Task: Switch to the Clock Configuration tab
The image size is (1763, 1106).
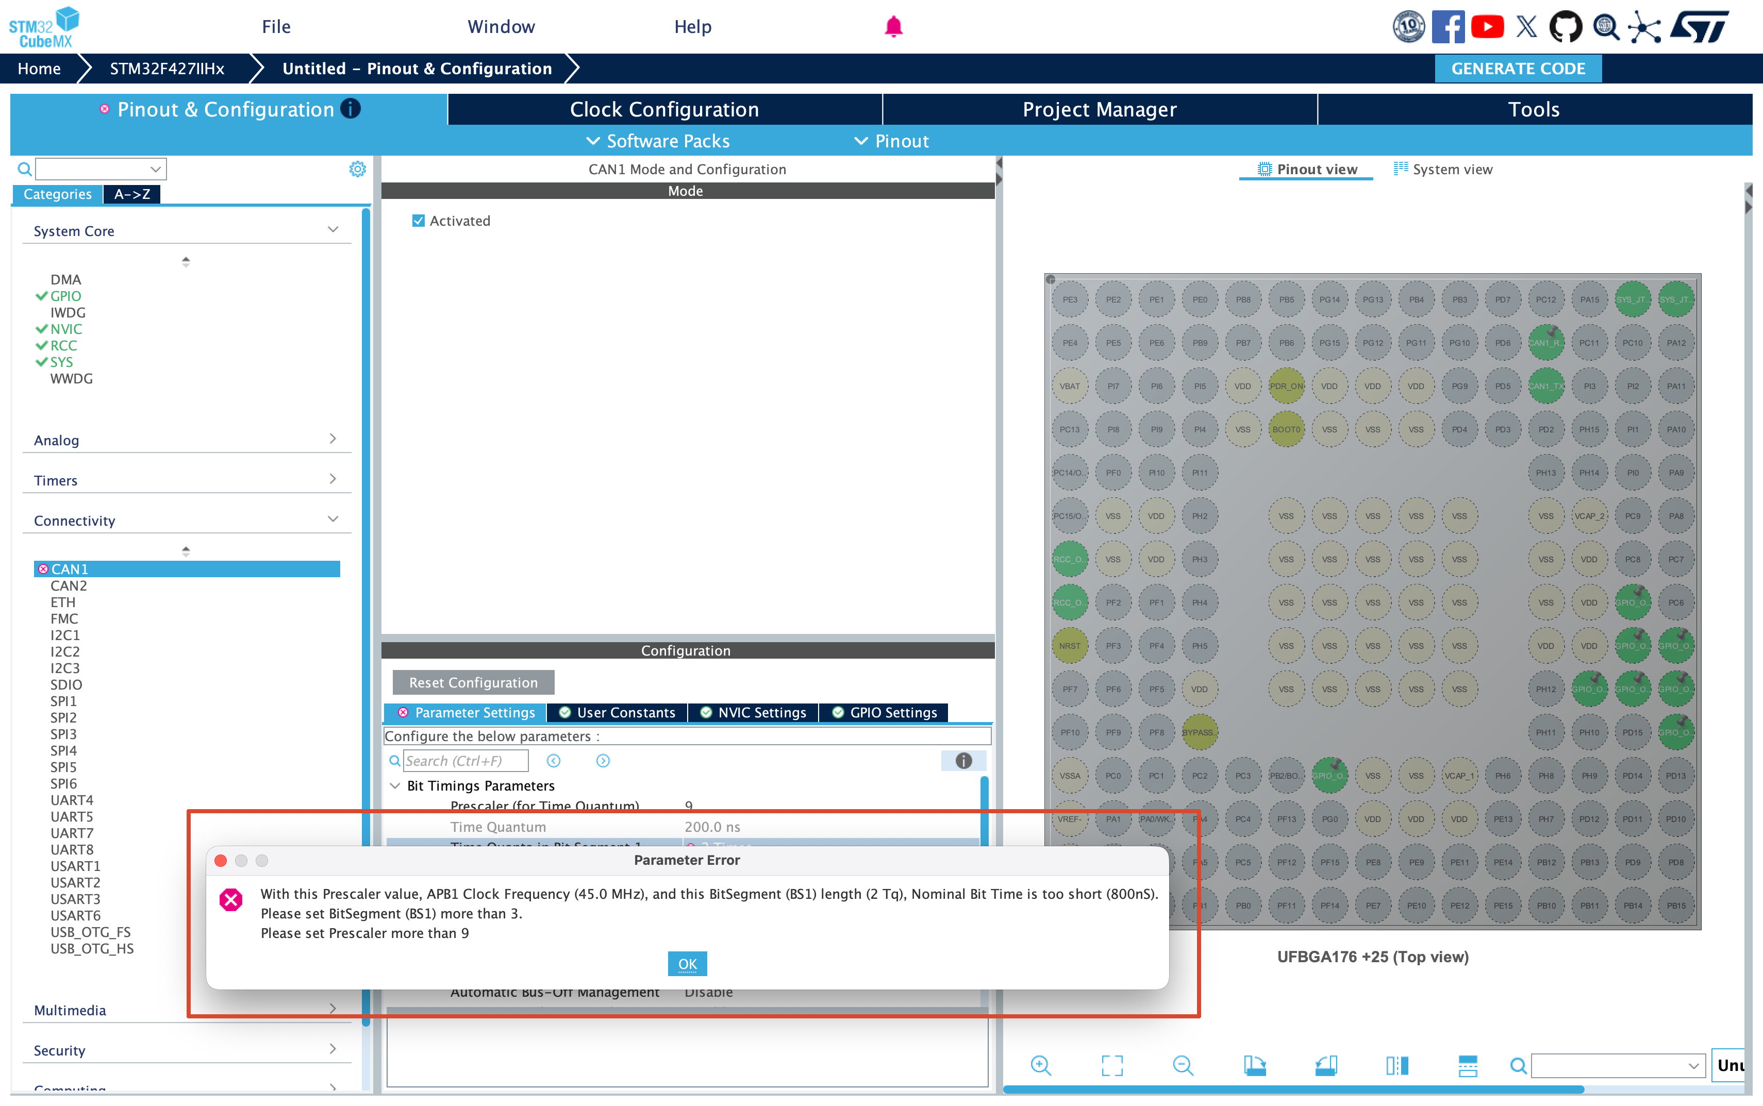Action: coord(664,109)
